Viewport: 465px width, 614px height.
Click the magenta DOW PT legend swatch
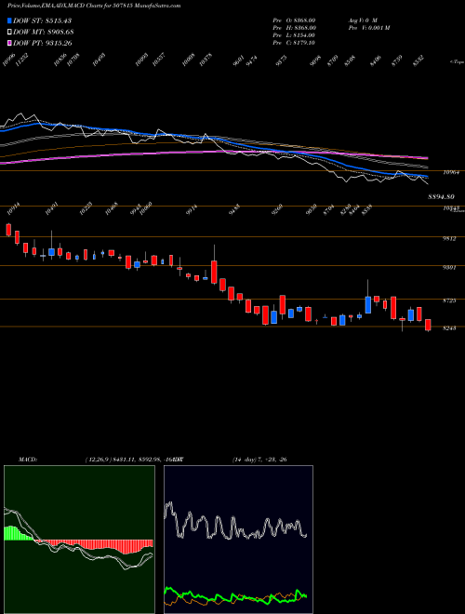pos(10,43)
